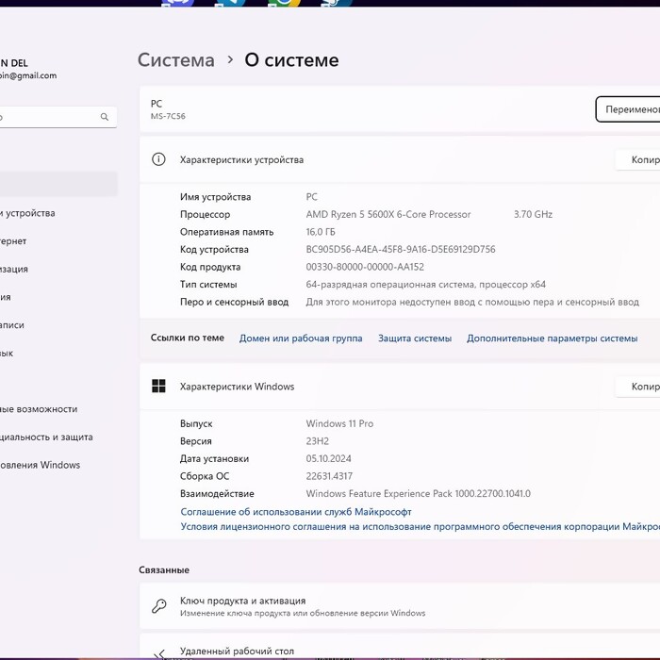Click the version value 23H2
The image size is (660, 660).
[318, 441]
